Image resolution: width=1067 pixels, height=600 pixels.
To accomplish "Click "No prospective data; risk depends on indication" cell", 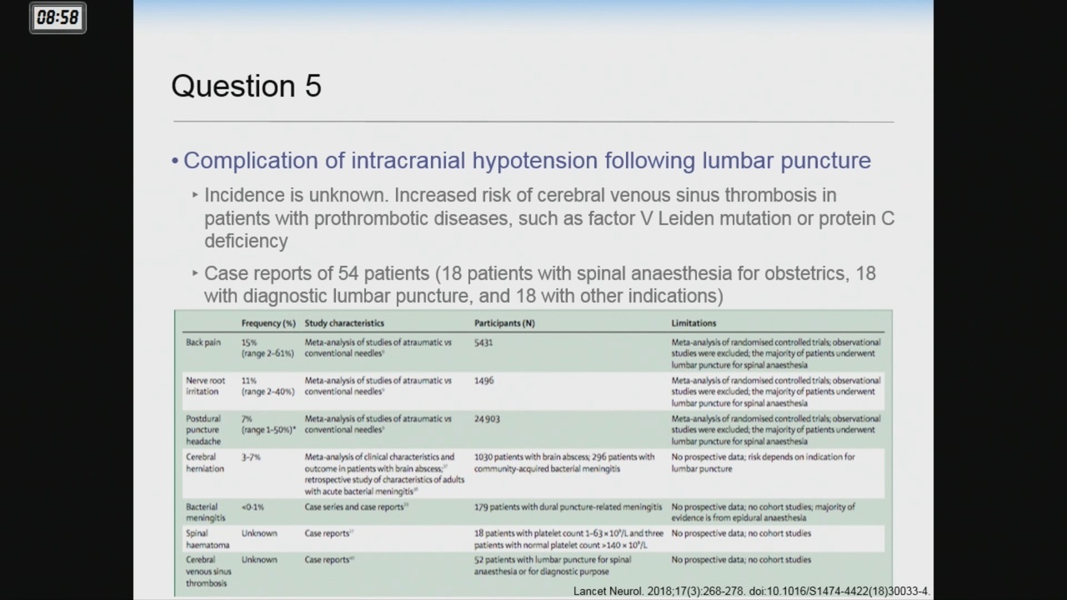I will pos(763,462).
